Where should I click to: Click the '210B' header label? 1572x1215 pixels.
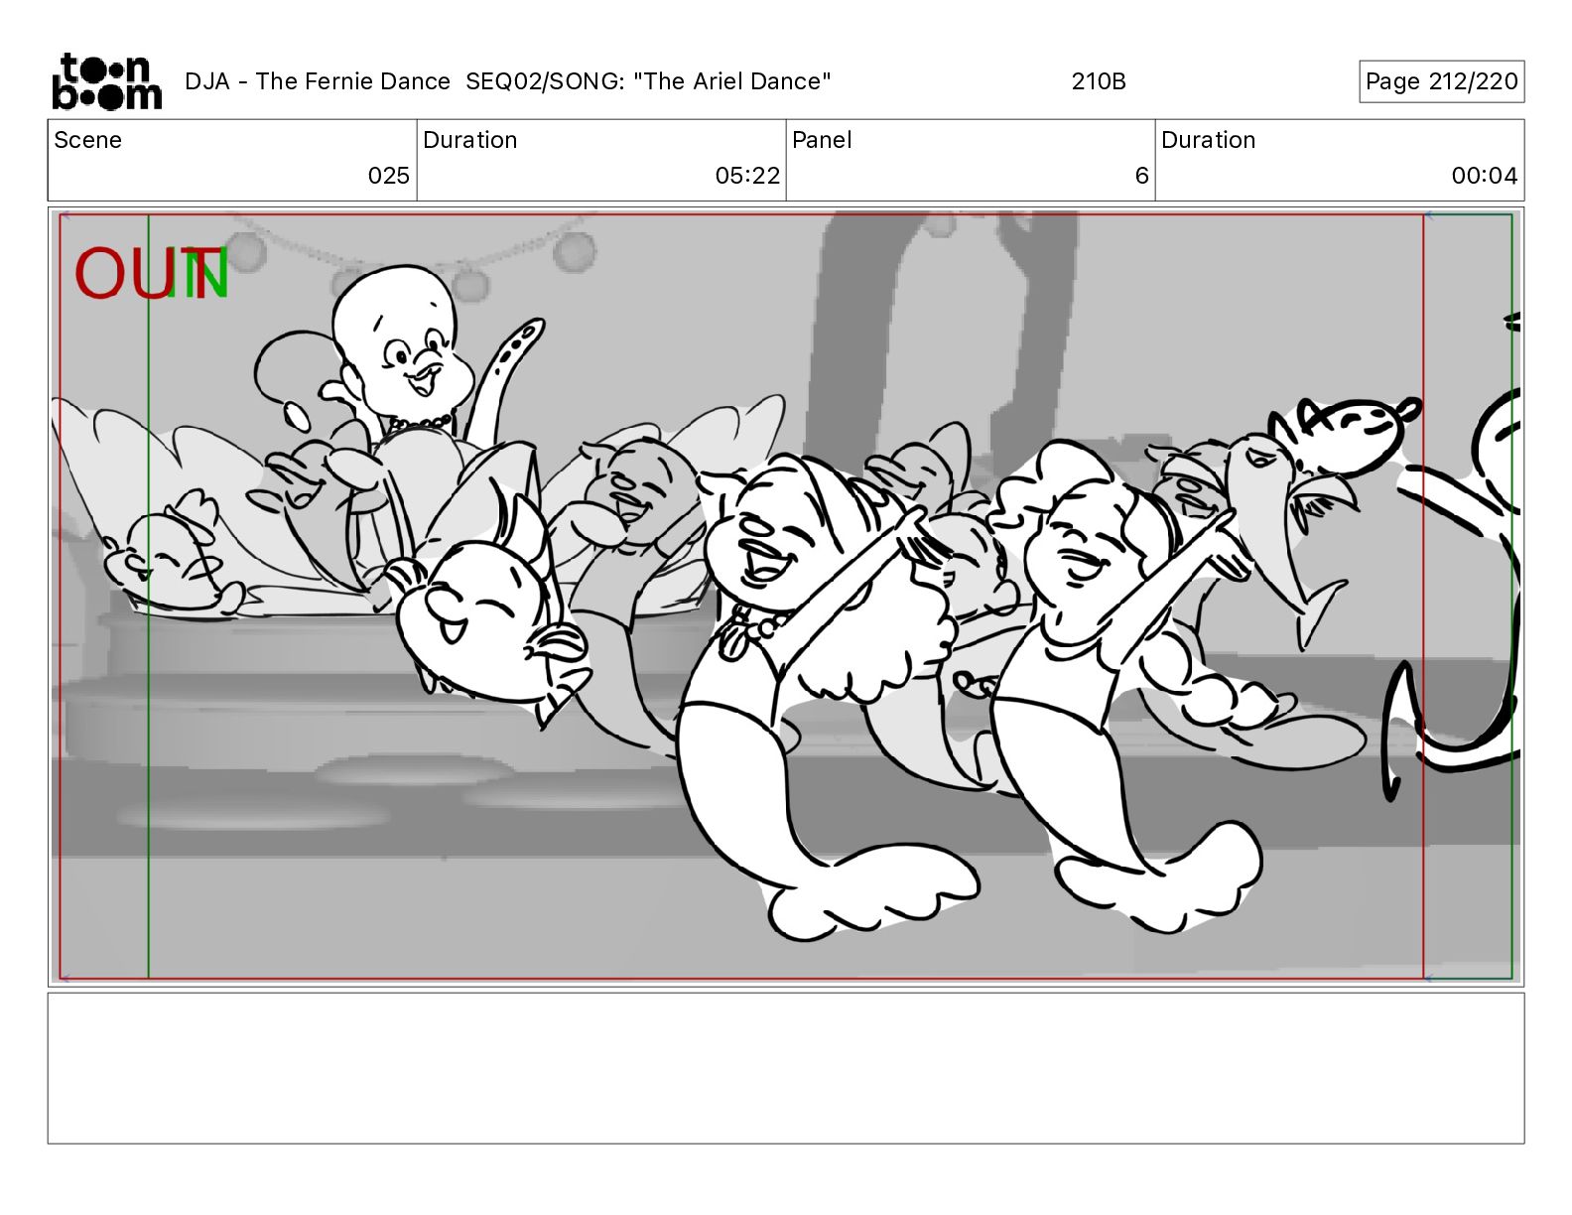click(1099, 81)
